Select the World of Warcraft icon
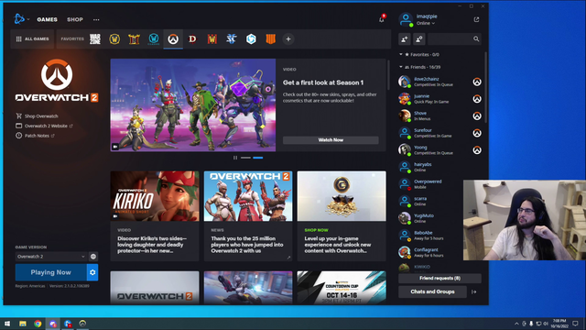The image size is (586, 330). (114, 38)
